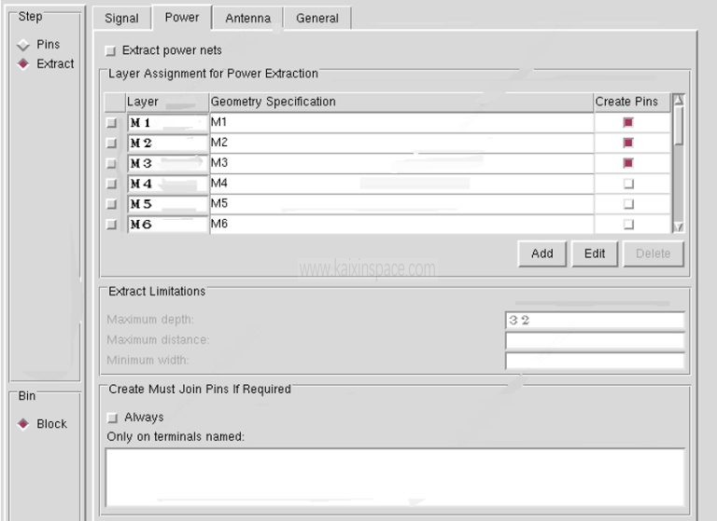717x521 pixels.
Task: Click the terminals named text area
Action: click(394, 477)
